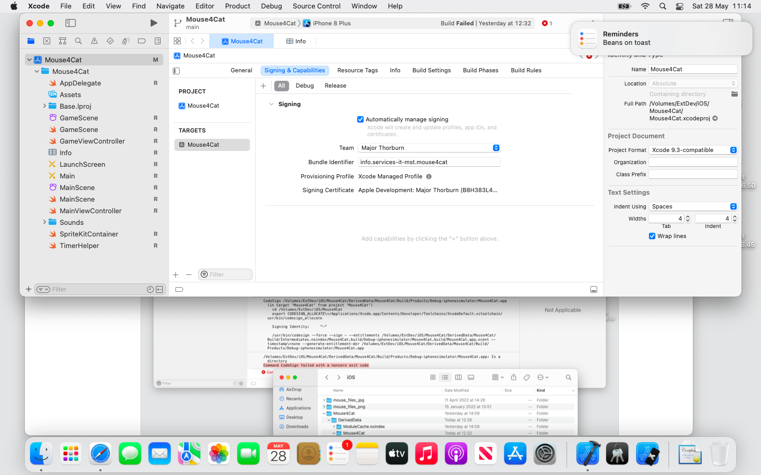The image size is (761, 475).
Task: Expand the Sounds folder
Action: click(x=44, y=222)
